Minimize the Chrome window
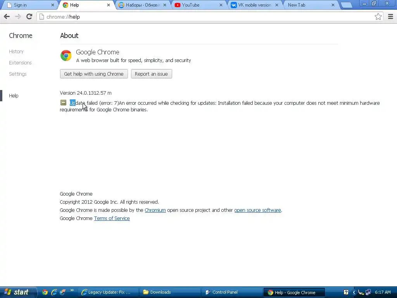The height and width of the screenshot is (298, 397). point(364,3)
